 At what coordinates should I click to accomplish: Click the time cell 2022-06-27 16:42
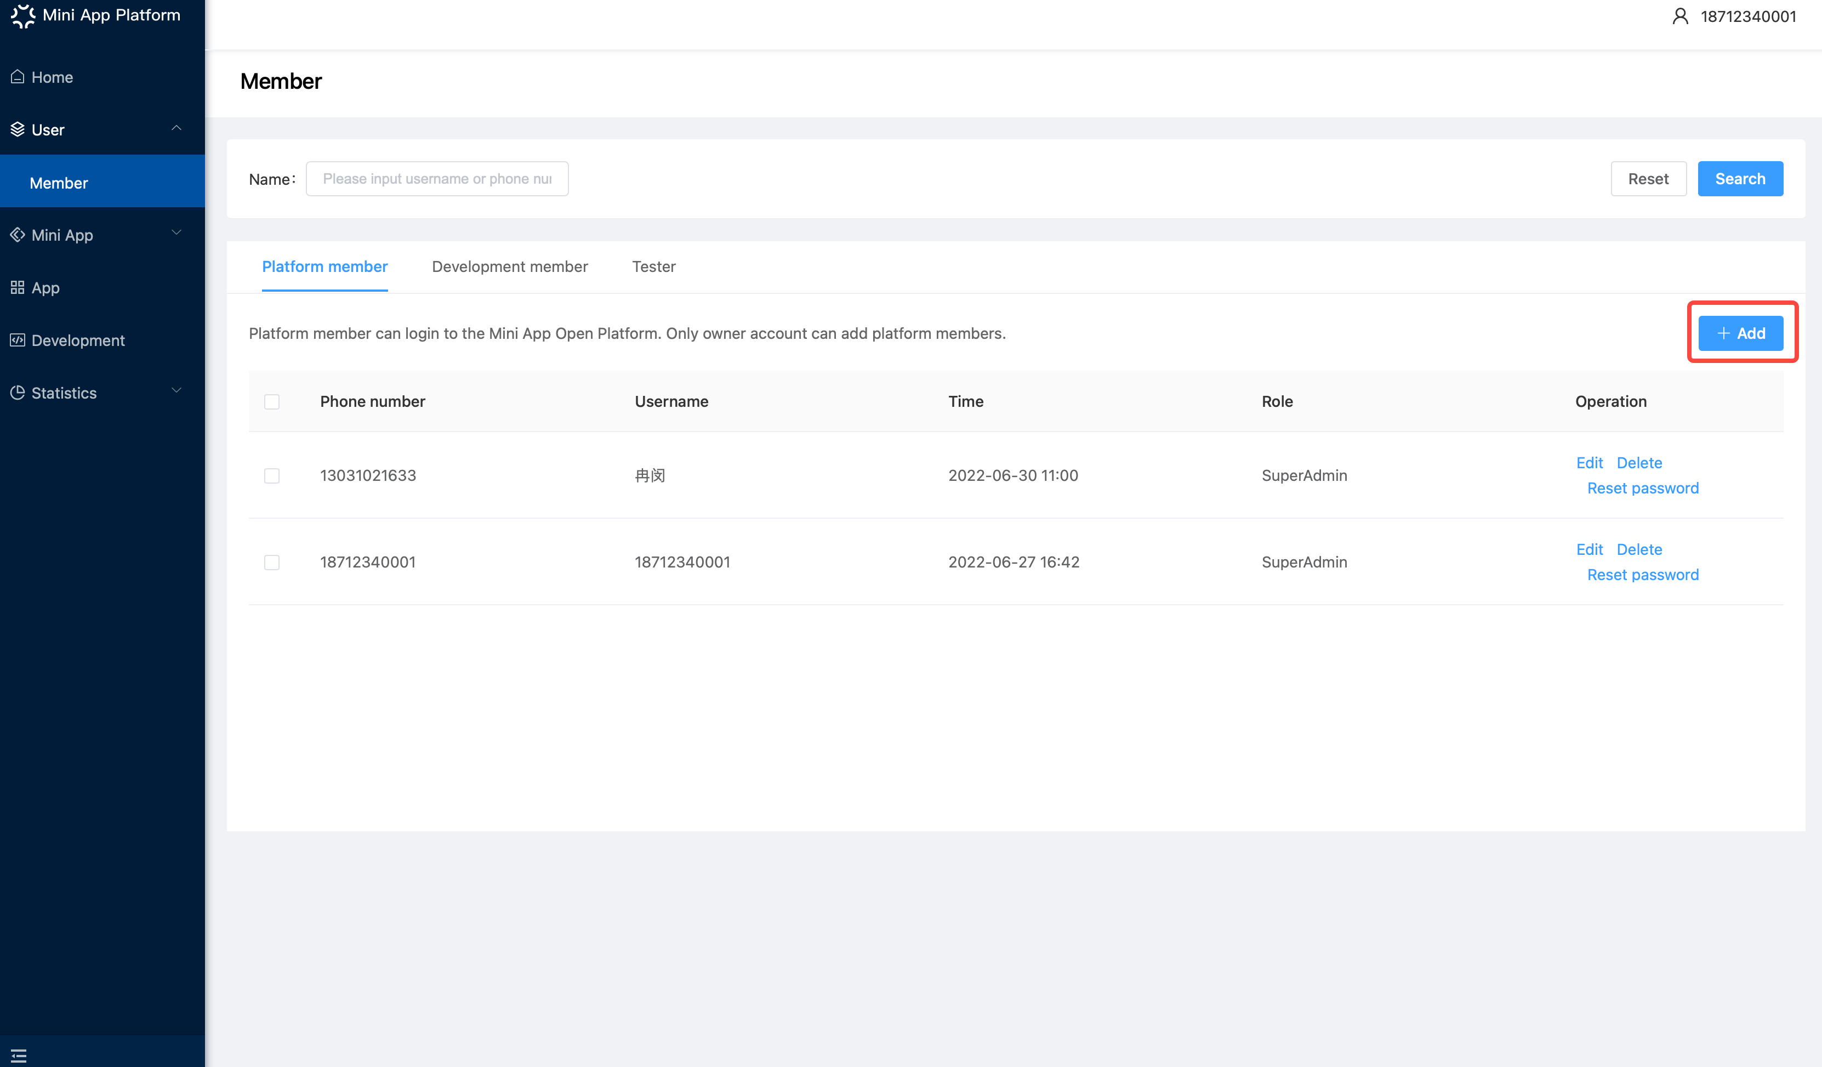[x=1014, y=562]
